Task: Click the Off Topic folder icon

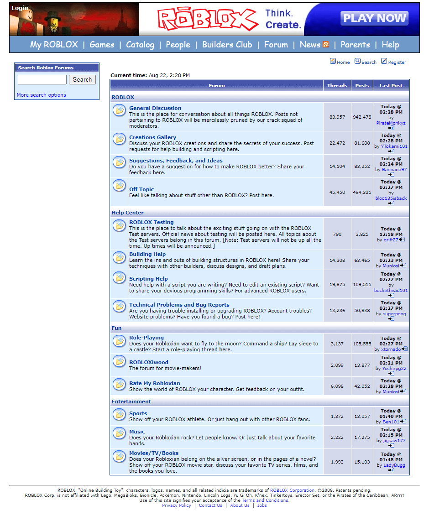Action: pos(119,185)
